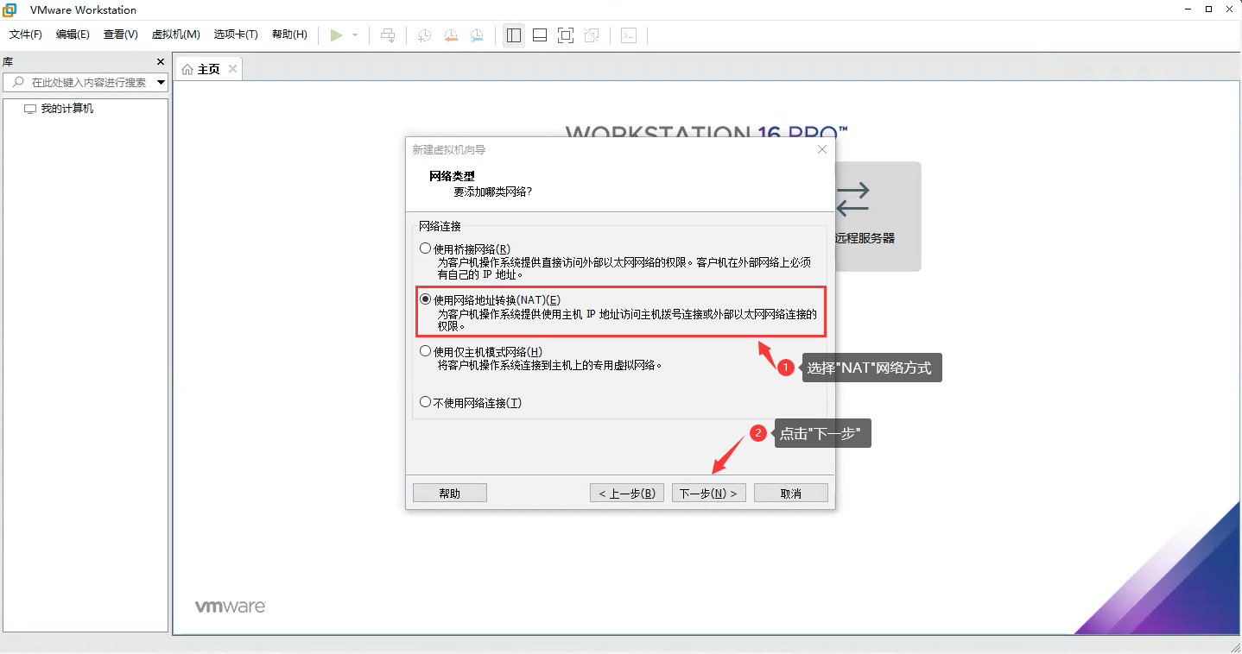Close the 主页 tab
This screenshot has width=1242, height=654.
[x=232, y=68]
